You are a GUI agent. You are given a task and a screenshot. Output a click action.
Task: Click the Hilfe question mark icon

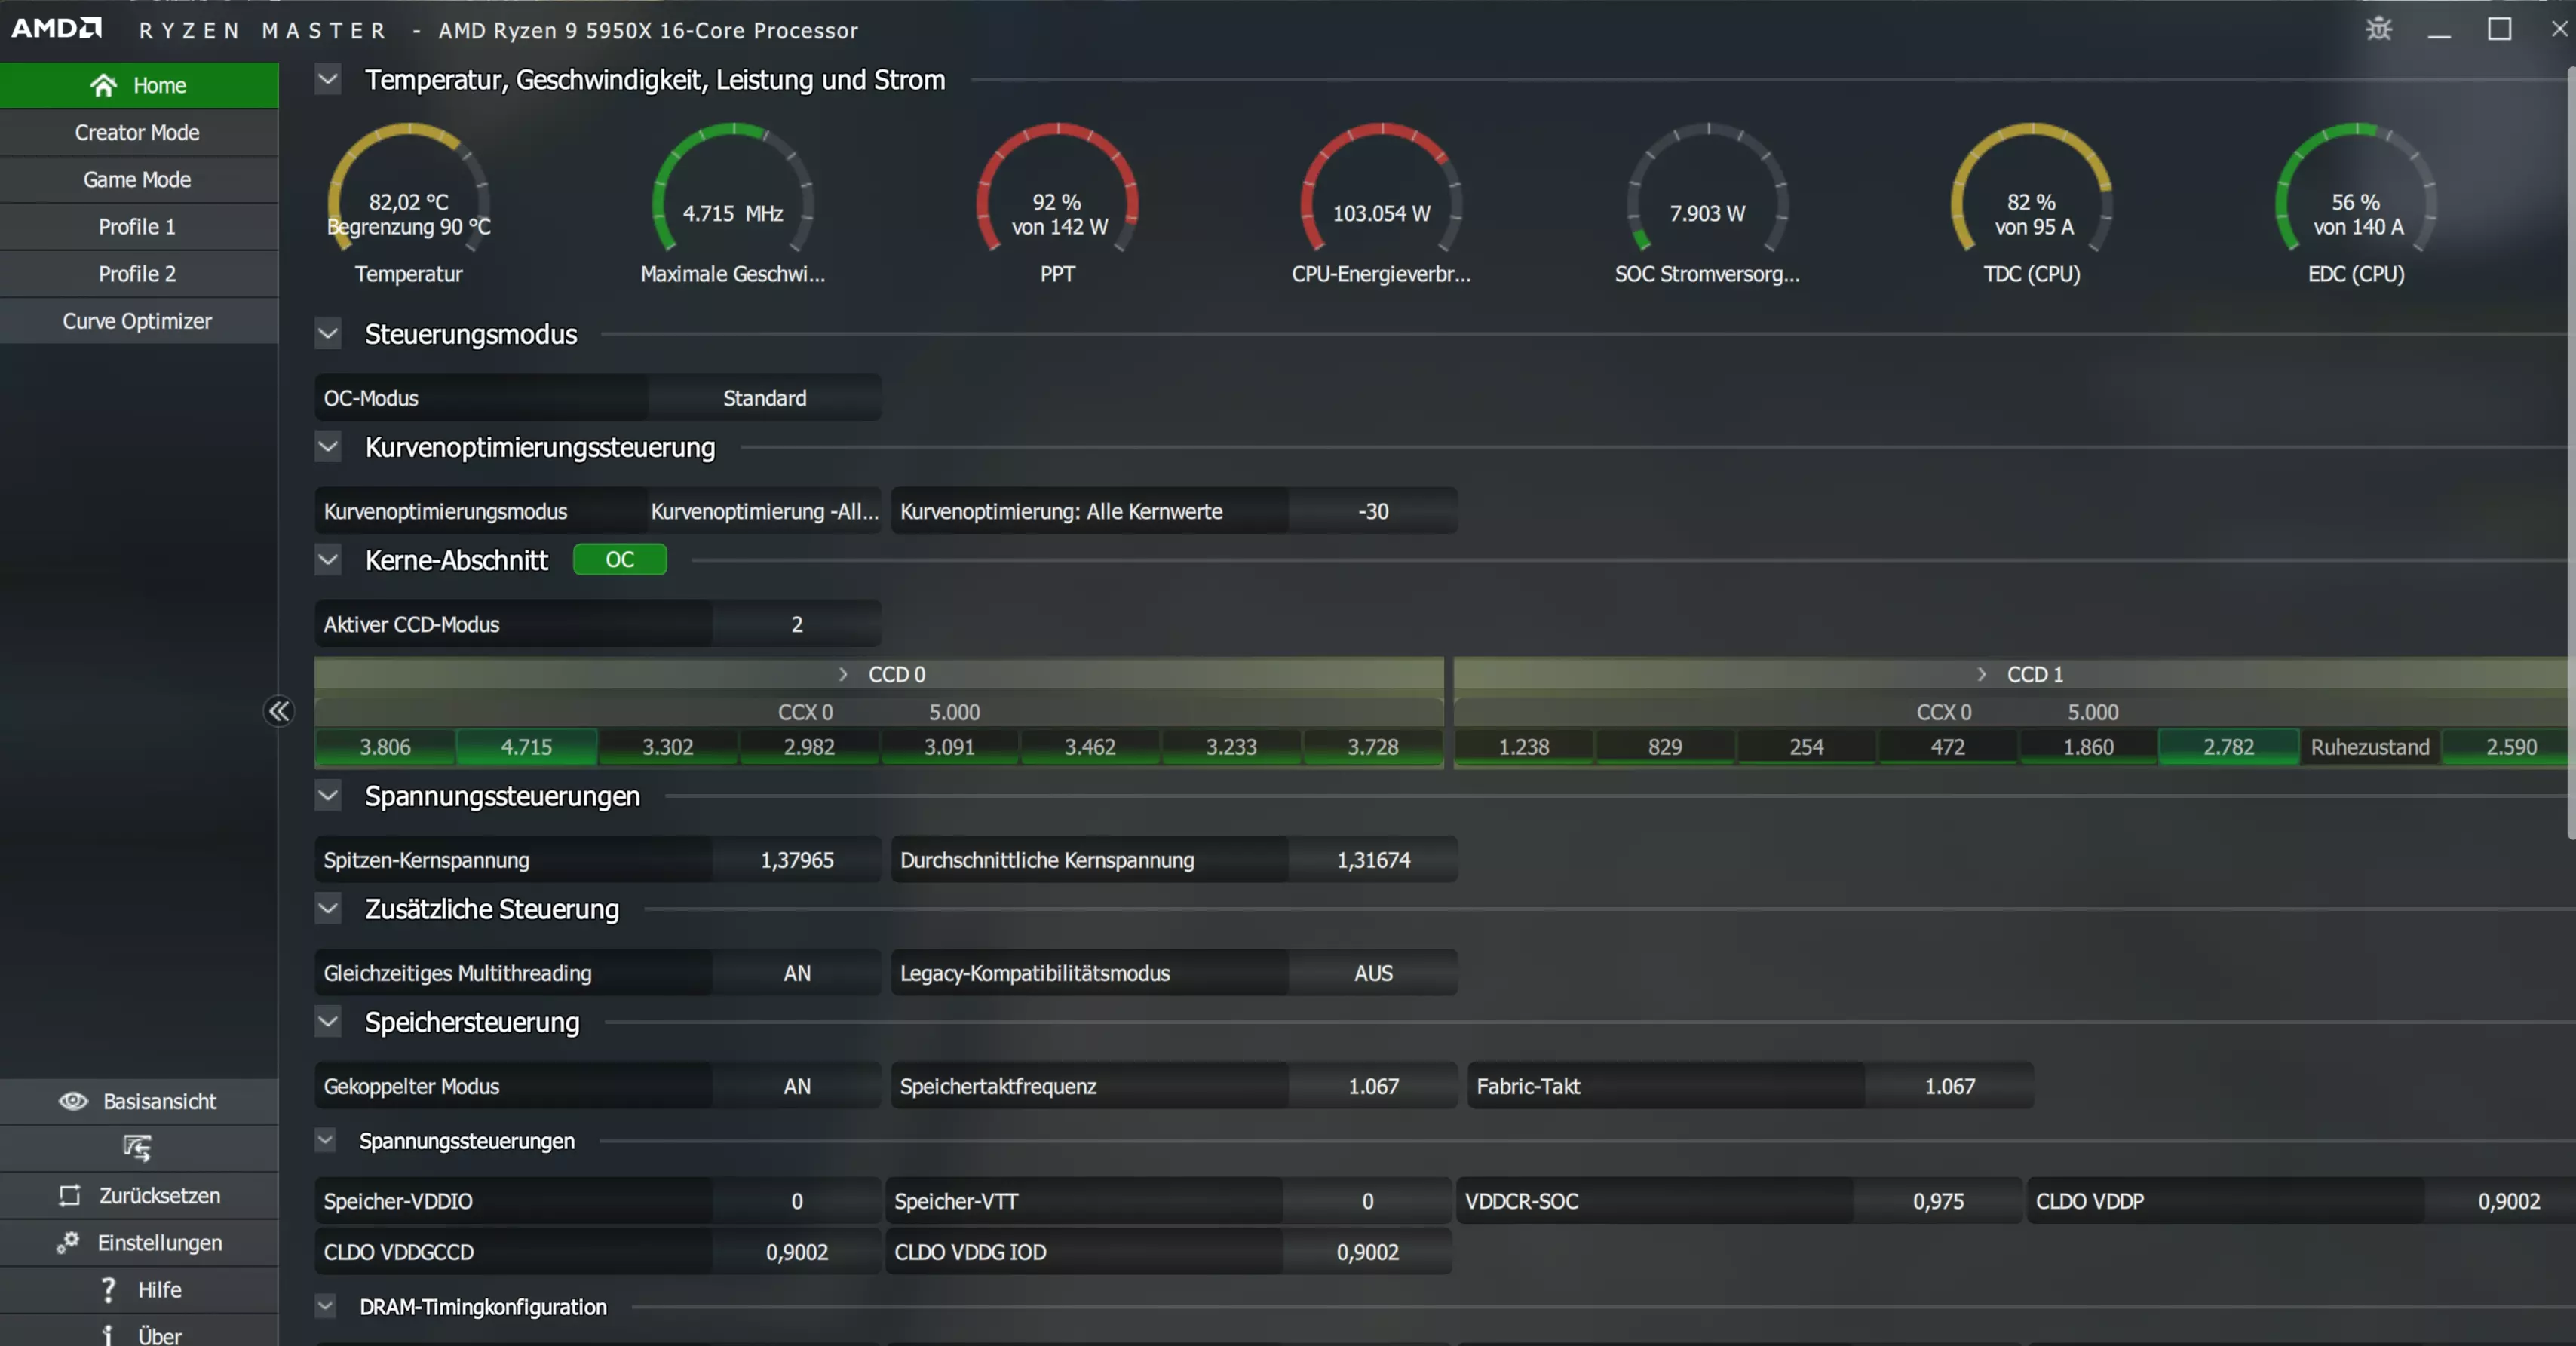click(108, 1289)
